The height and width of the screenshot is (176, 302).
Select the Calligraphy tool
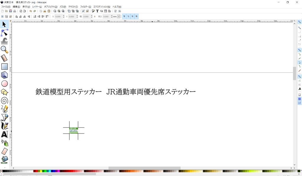click(x=4, y=126)
